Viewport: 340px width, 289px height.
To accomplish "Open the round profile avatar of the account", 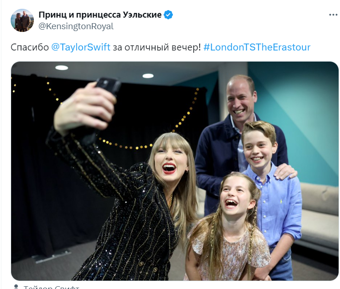I will 22,20.
